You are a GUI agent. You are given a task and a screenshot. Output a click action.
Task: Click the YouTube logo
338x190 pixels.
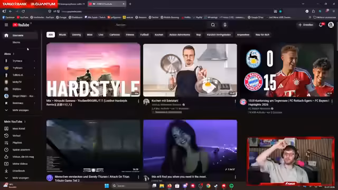coord(21,25)
